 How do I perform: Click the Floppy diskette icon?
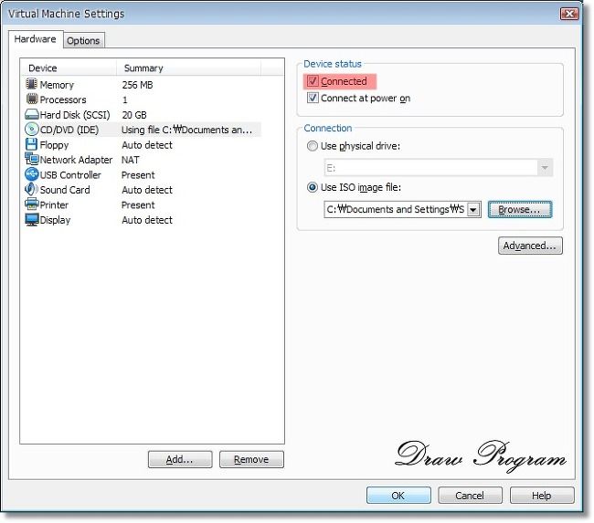coord(31,144)
